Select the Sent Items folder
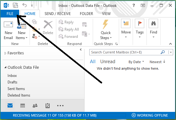The width and height of the screenshot is (176, 120). point(16,89)
